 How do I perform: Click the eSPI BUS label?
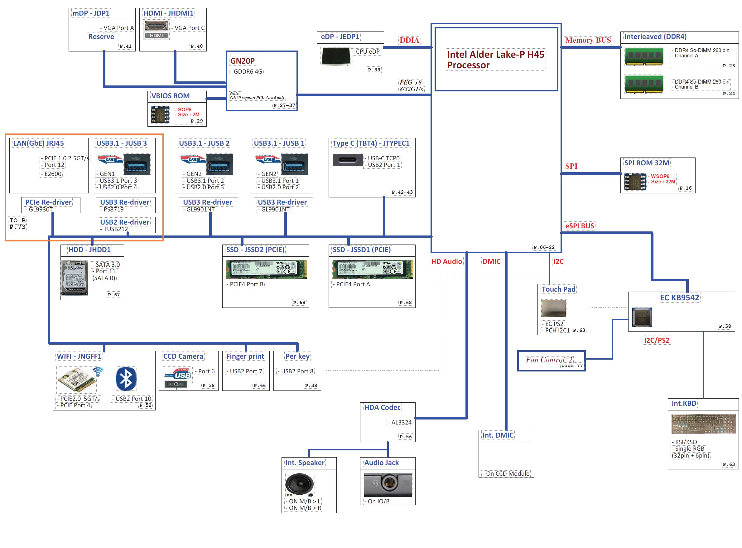tap(580, 226)
